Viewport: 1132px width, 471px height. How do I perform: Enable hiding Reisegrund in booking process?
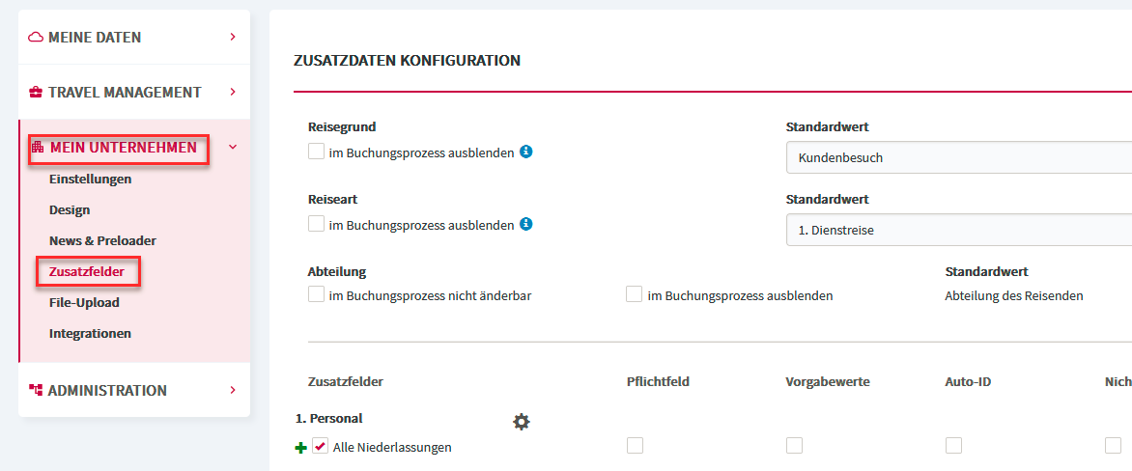coord(316,152)
